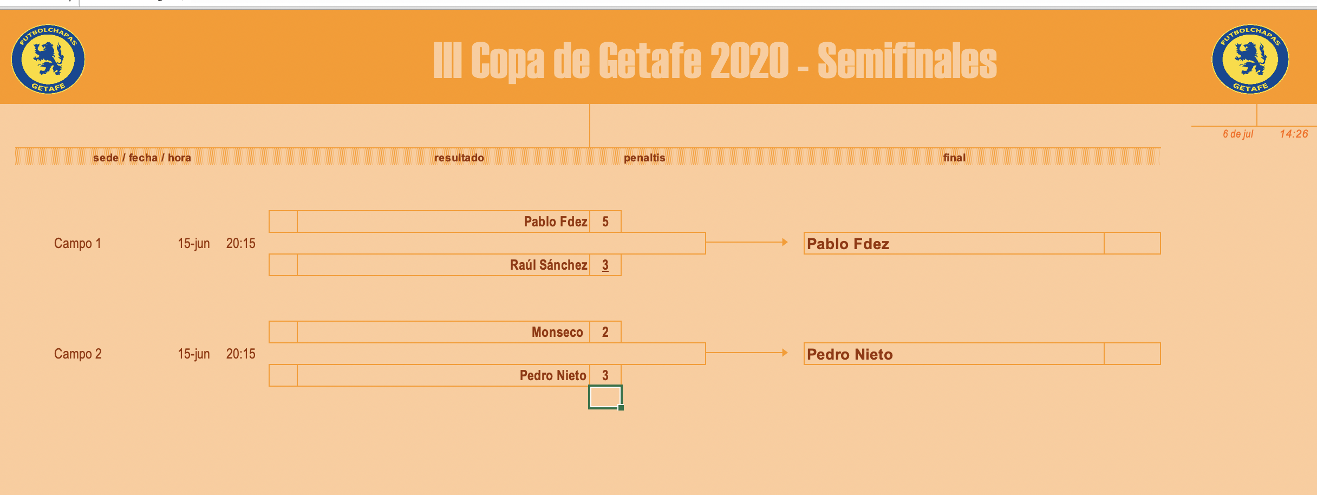This screenshot has width=1317, height=495.
Task: Click the 'Monseco' player name cell
Action: click(x=557, y=332)
